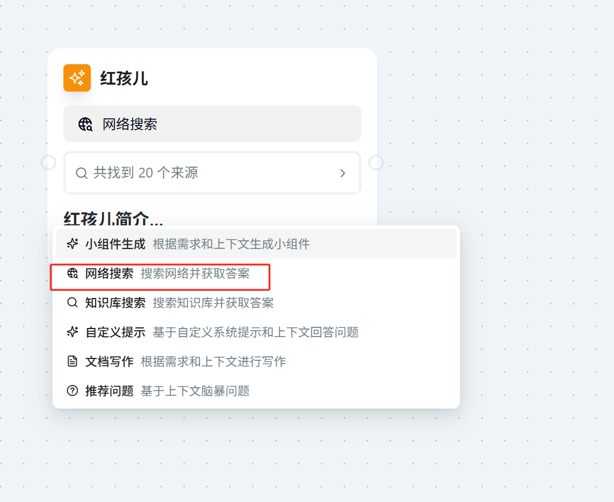The height and width of the screenshot is (502, 614).
Task: Click the right-pointing chevron on the sources row
Action: click(x=343, y=173)
